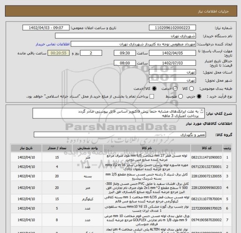Click the row 1 copper pipe item name
The width and height of the screenshot is (241, 233).
point(147,158)
